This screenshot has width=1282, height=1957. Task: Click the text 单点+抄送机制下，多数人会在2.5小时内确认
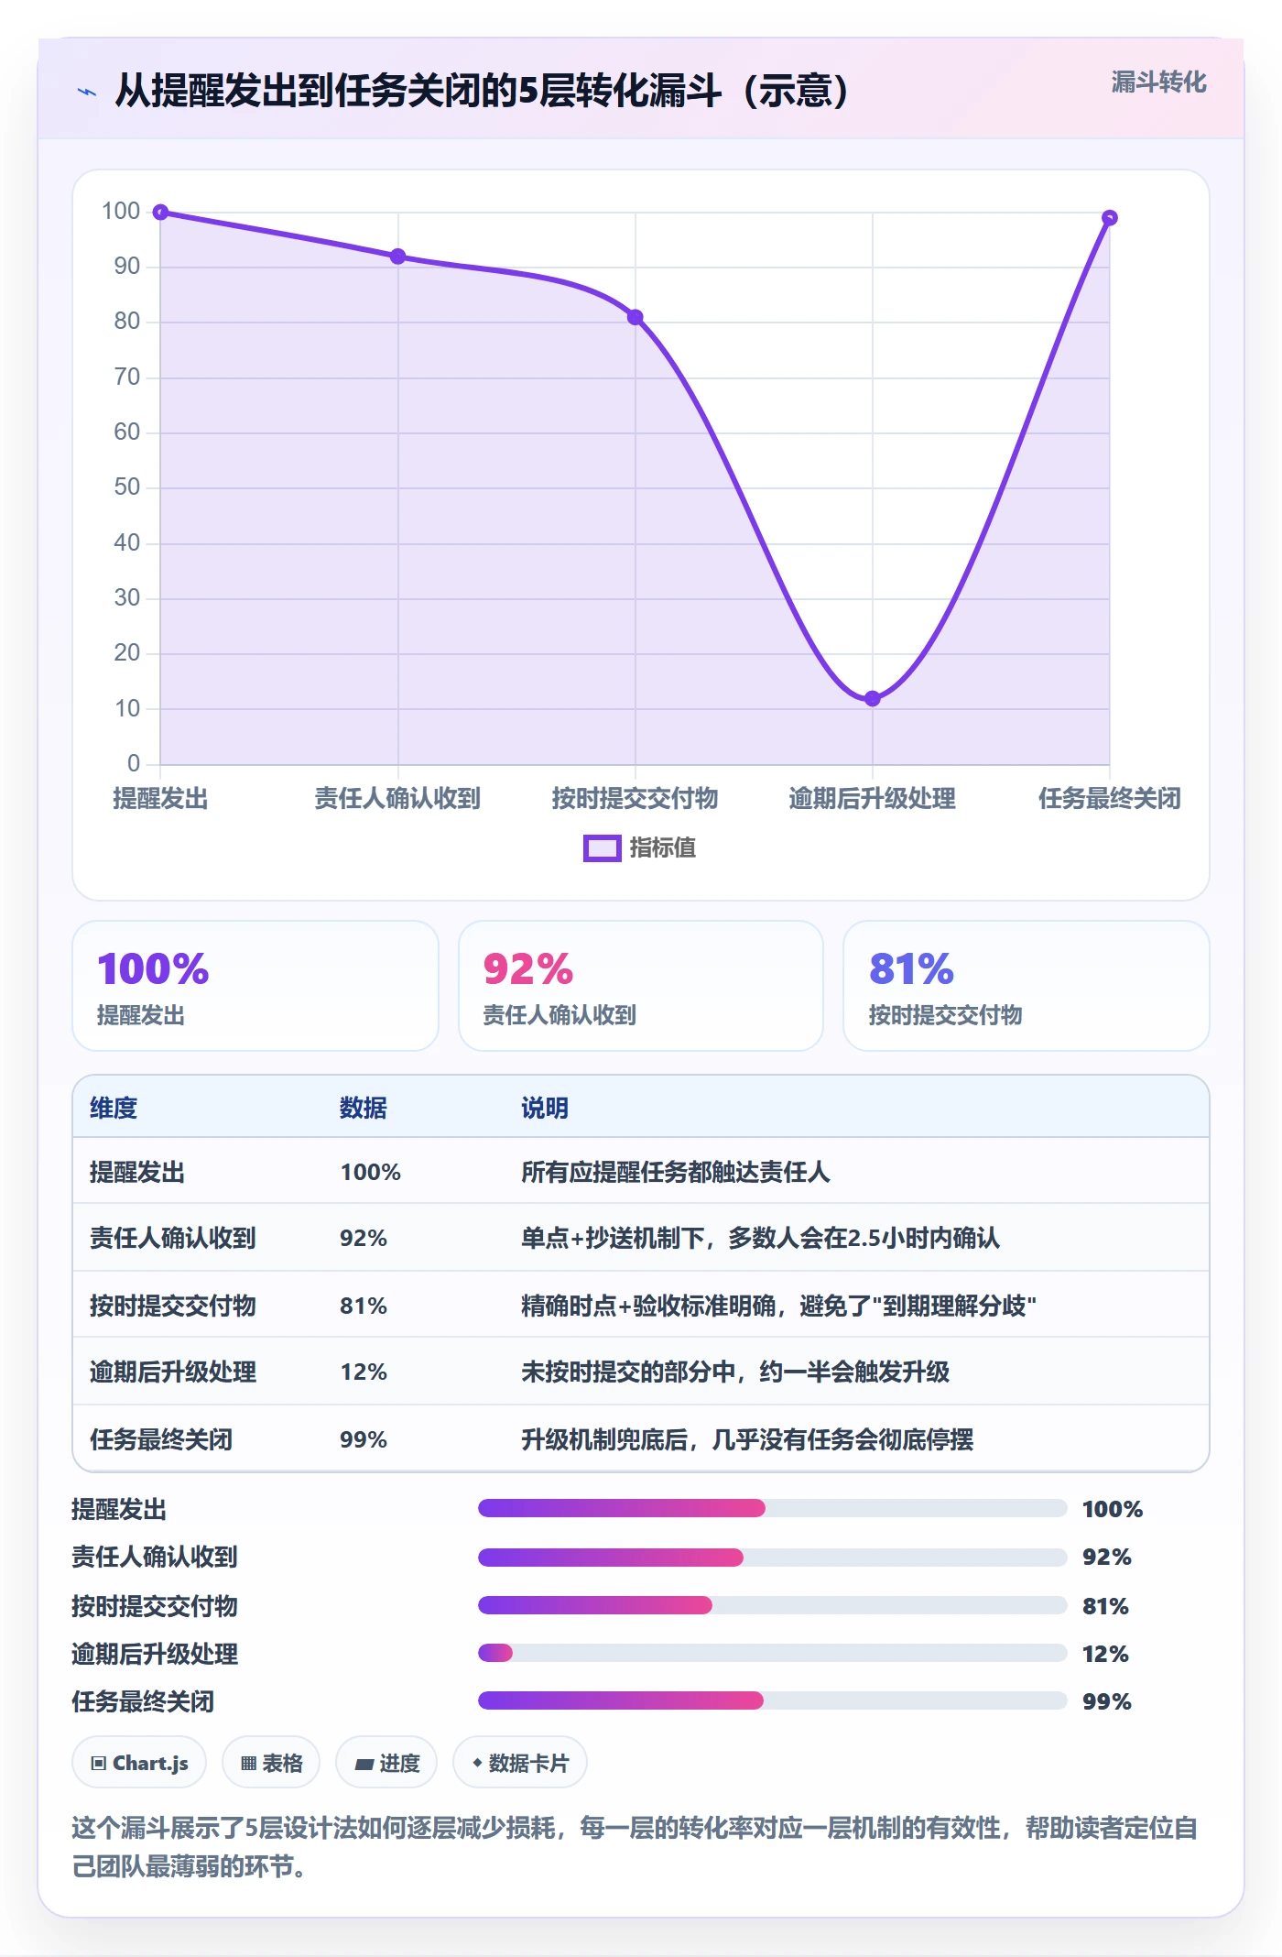[760, 1239]
